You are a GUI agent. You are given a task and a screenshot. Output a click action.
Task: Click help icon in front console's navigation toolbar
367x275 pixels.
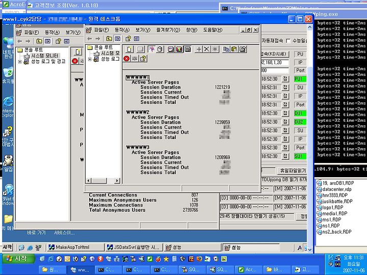pyautogui.click(x=128, y=39)
